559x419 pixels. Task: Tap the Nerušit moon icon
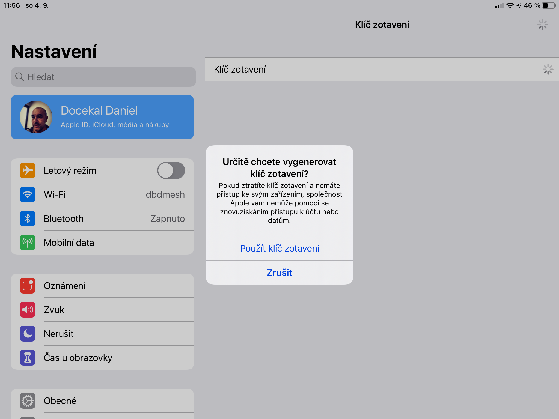(x=28, y=334)
